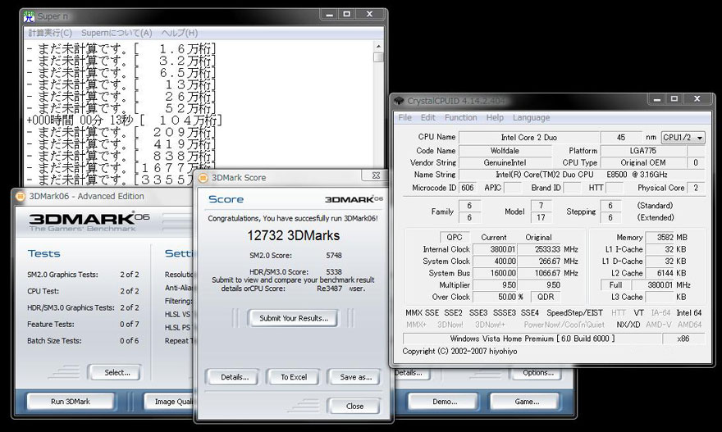Click the Memory value 3582
The height and width of the screenshot is (432, 722).
(x=660, y=238)
